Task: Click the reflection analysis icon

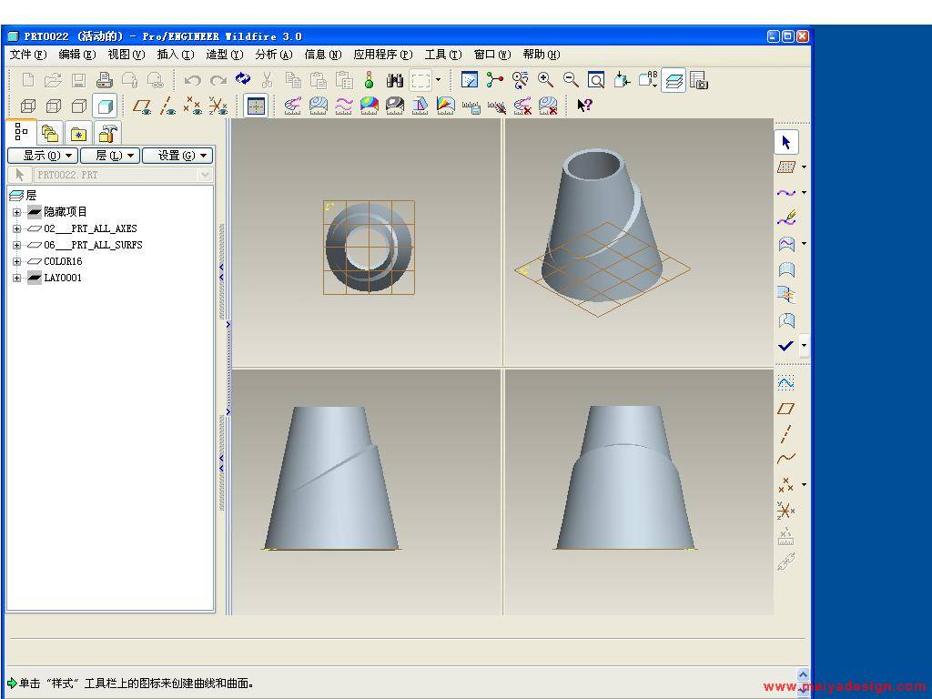Action: click(395, 106)
